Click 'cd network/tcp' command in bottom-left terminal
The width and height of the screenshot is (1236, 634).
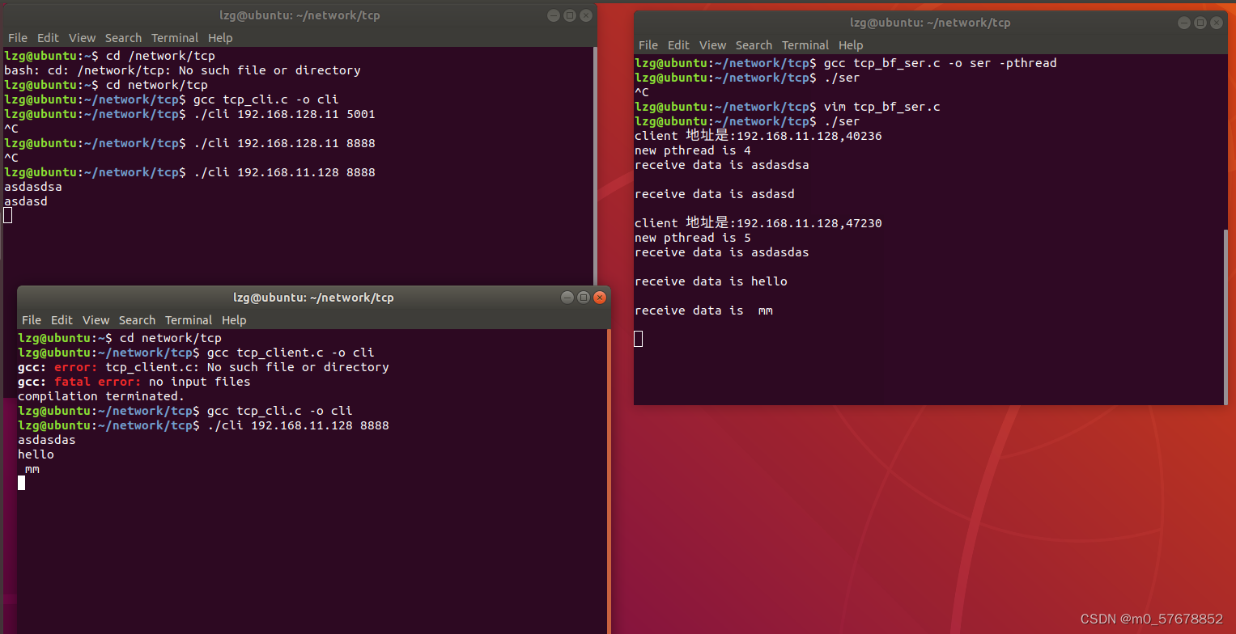coord(170,338)
